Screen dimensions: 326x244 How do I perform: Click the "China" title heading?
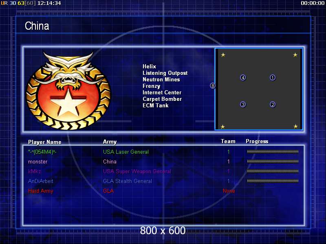tap(37, 26)
